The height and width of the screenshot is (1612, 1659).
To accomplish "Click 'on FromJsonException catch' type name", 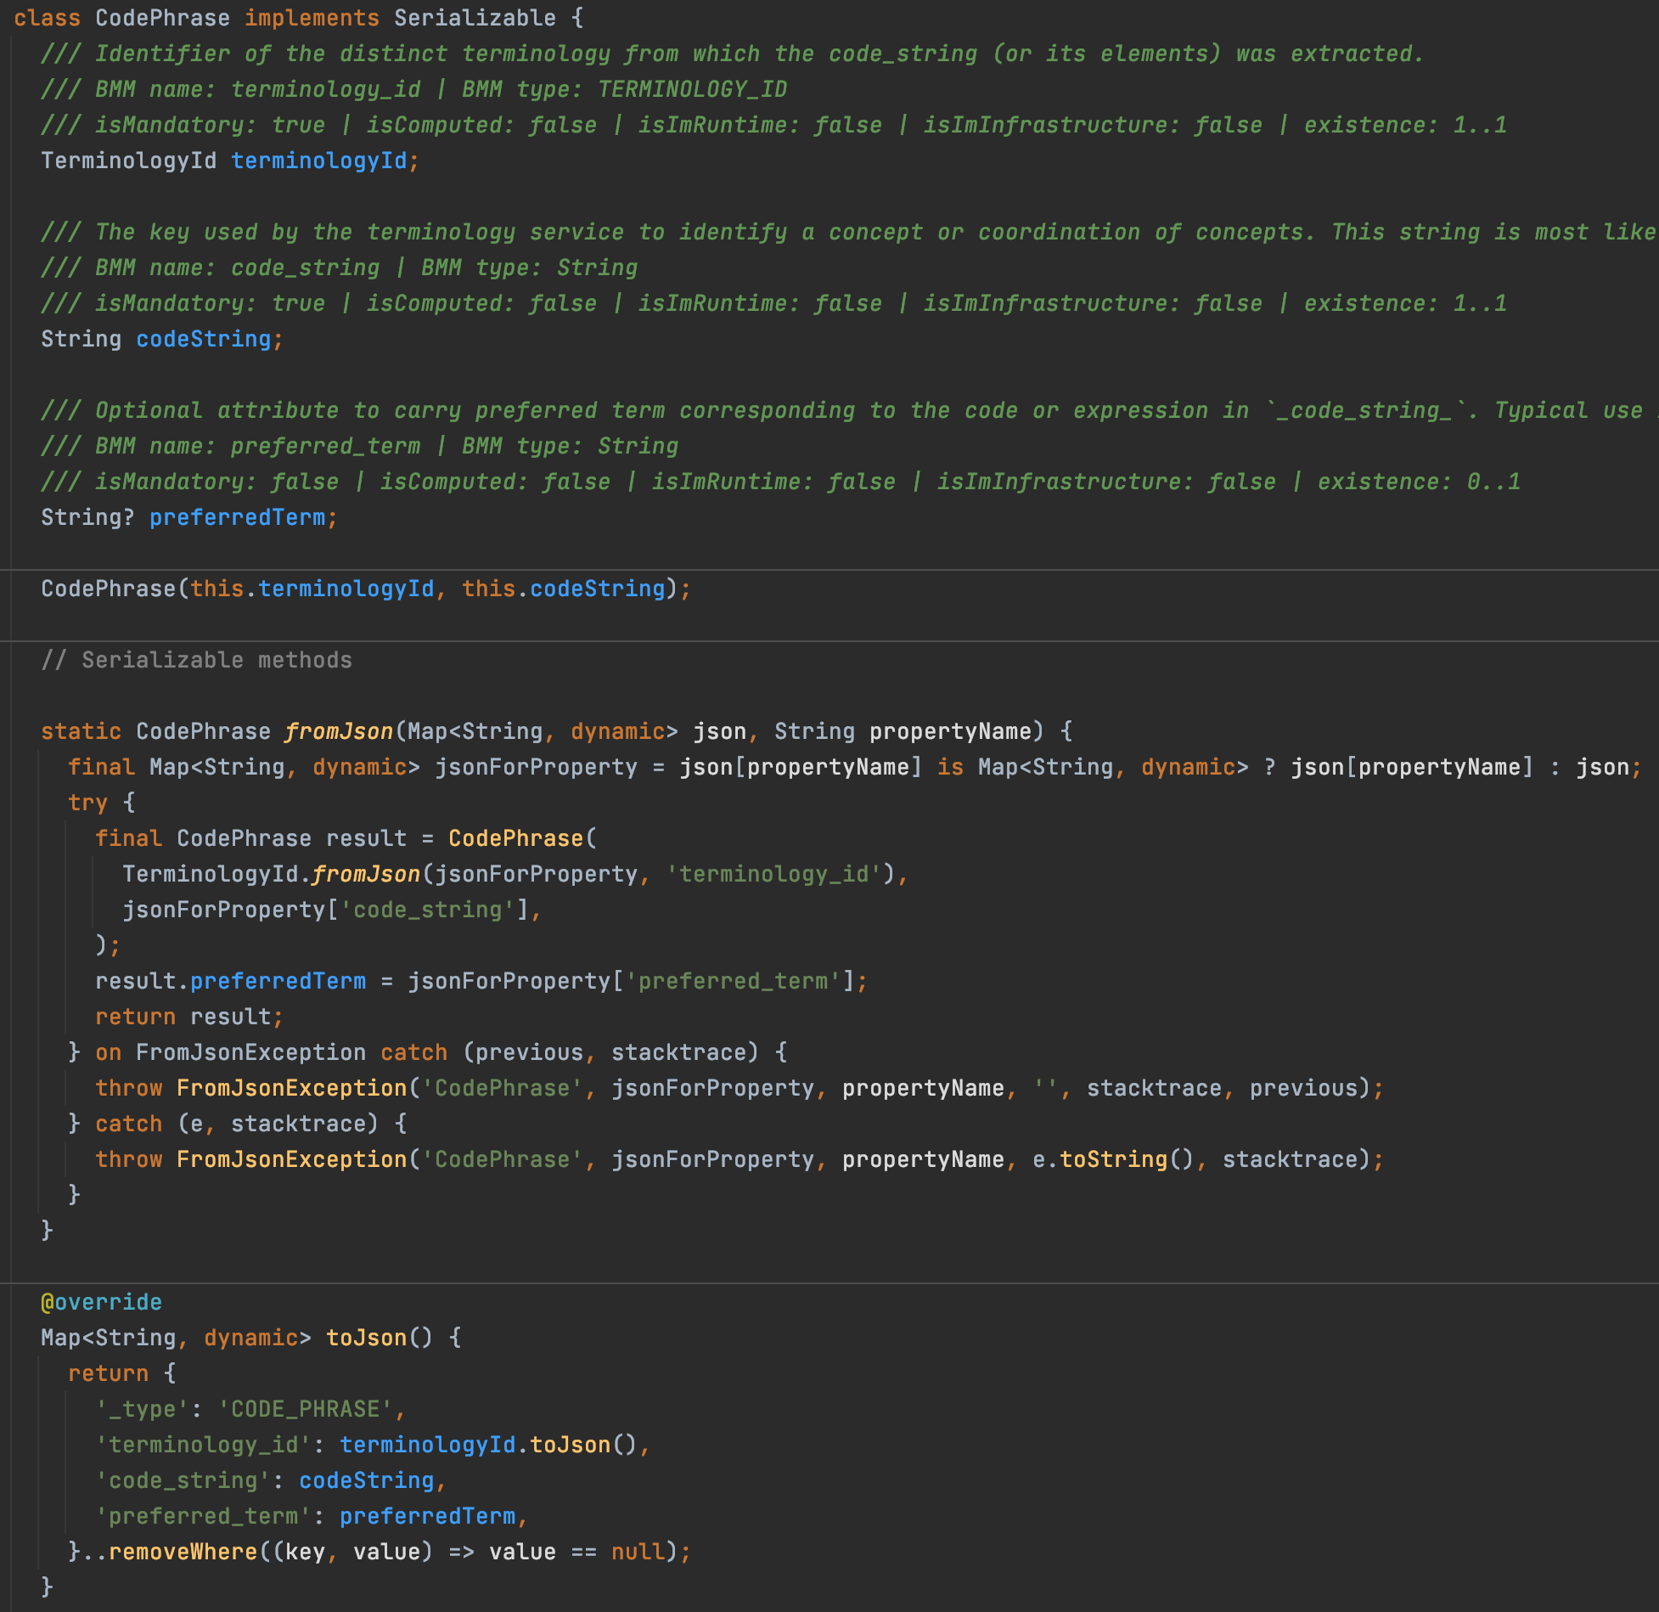I will 250,1052.
